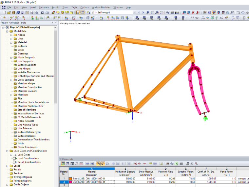Select Line Supports in the navigator tree
The height and width of the screenshot is (187, 249).
coord(25,61)
